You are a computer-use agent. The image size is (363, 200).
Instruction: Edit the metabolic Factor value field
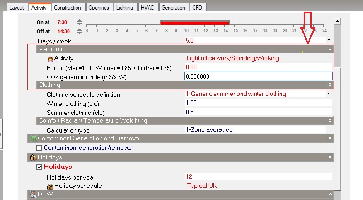258,67
